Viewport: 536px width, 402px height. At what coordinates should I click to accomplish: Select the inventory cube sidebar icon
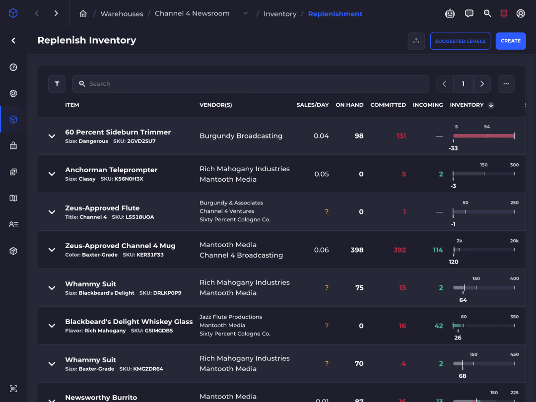coord(13,119)
